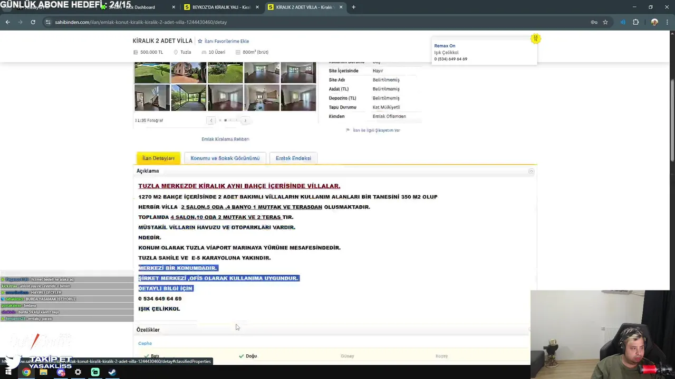Click the phone number 0 534 649 64 69 in description
The height and width of the screenshot is (379, 675).
point(160,298)
